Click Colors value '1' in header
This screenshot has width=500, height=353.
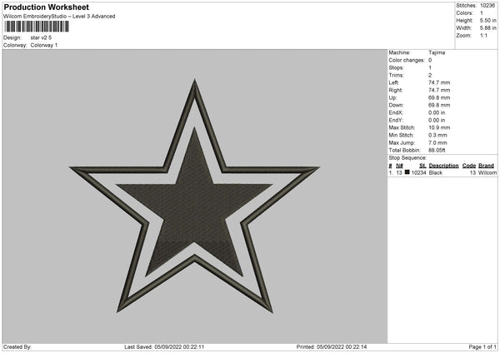482,13
